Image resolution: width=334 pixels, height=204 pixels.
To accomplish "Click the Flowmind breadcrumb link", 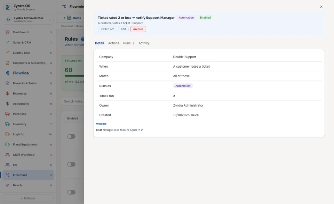I will click(67, 26).
